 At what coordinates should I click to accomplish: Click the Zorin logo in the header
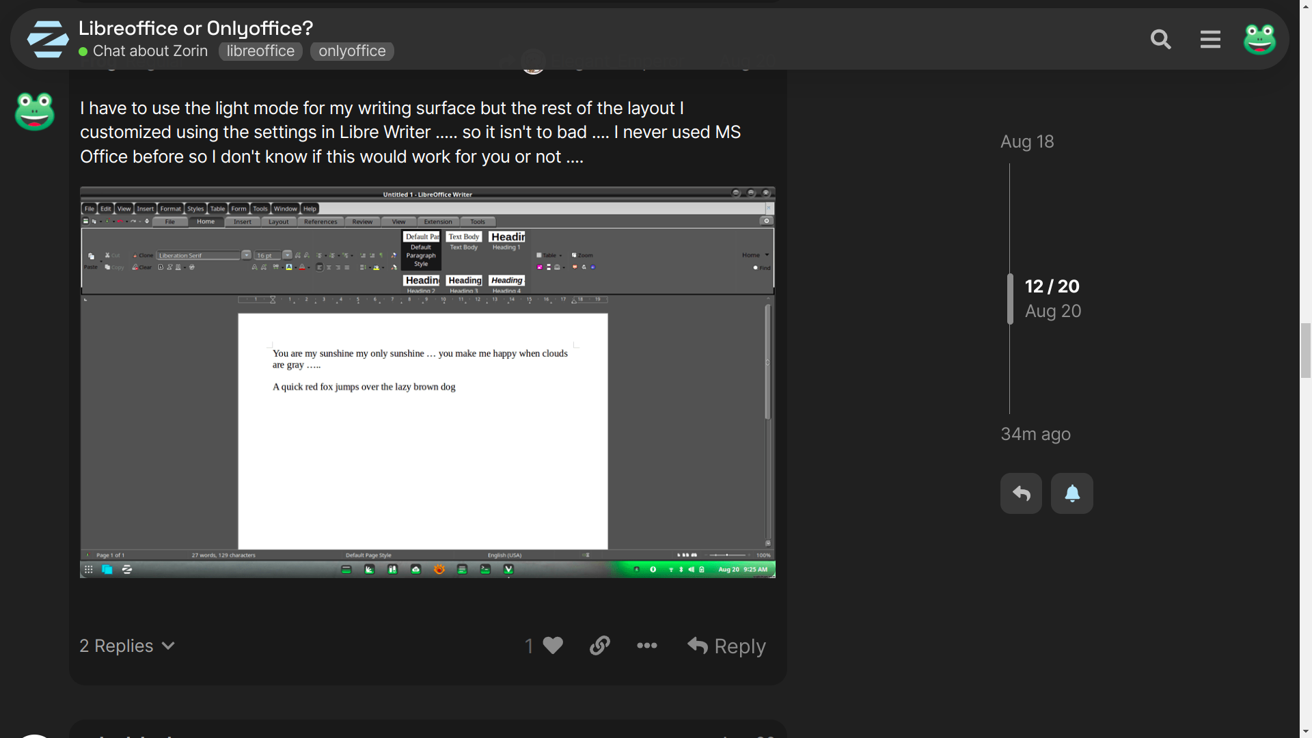click(x=48, y=39)
